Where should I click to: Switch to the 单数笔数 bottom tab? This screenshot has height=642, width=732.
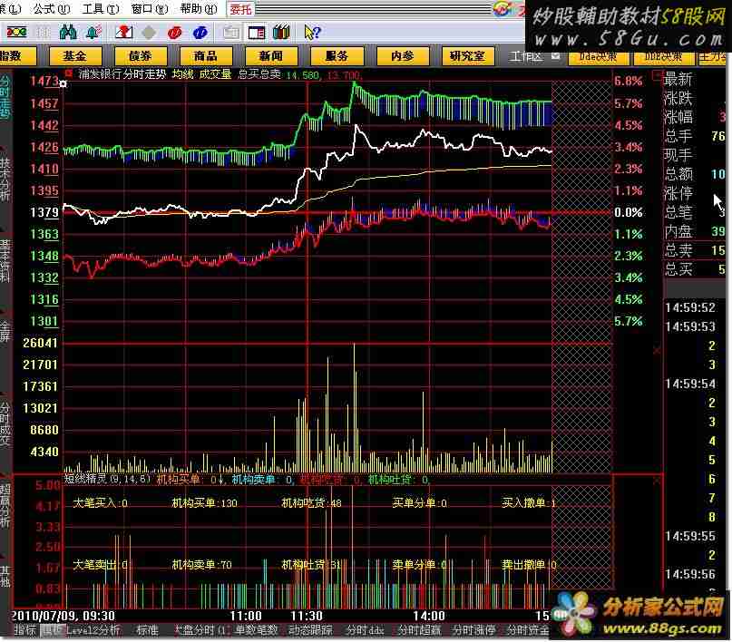tap(256, 630)
